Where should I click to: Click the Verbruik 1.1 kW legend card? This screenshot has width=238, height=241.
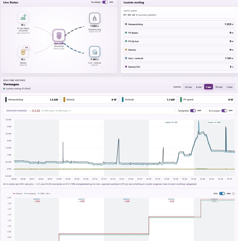pyautogui.click(x=148, y=100)
